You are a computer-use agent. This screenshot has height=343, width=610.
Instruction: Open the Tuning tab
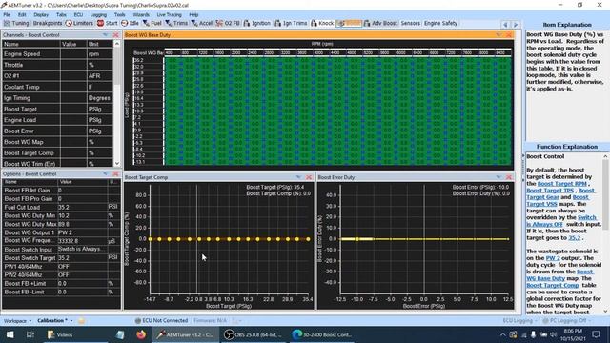[x=16, y=23]
